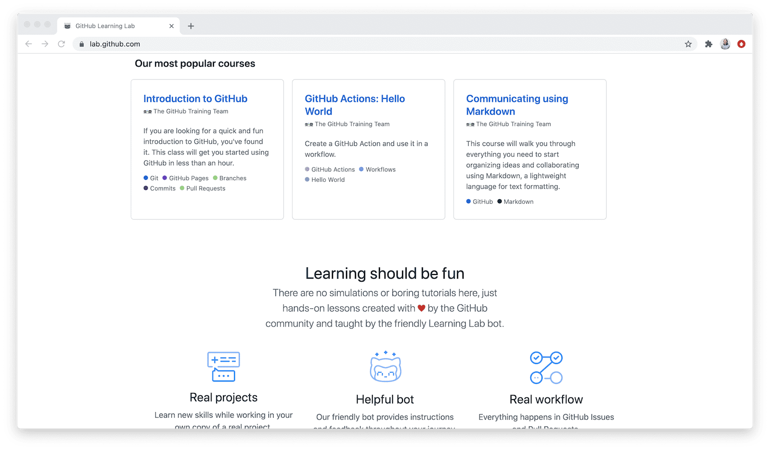Click the red extension icon in toolbar
This screenshot has width=770, height=450.
pyautogui.click(x=741, y=44)
